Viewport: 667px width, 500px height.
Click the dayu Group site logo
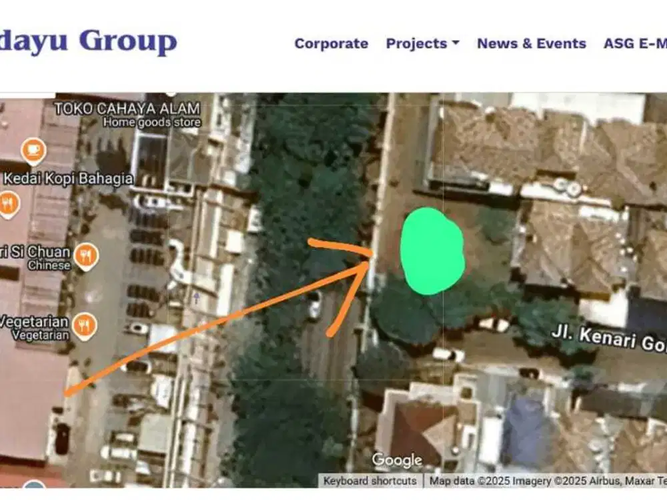point(88,41)
